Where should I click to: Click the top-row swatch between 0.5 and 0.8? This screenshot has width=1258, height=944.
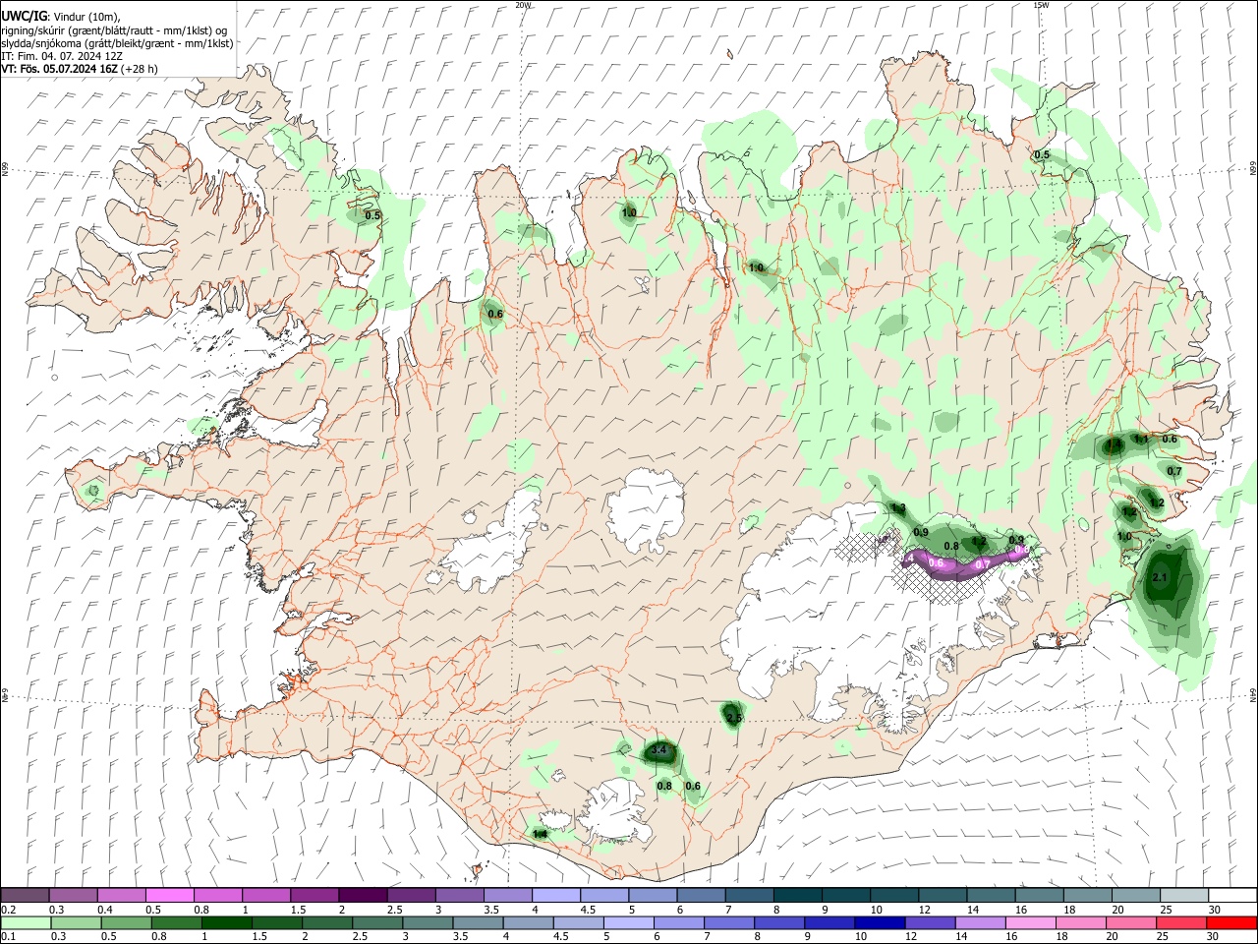pos(169,895)
